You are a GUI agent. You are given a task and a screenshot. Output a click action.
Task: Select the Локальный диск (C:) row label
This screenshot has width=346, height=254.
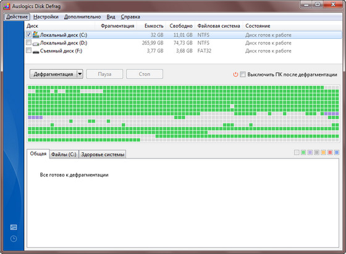tap(64, 35)
